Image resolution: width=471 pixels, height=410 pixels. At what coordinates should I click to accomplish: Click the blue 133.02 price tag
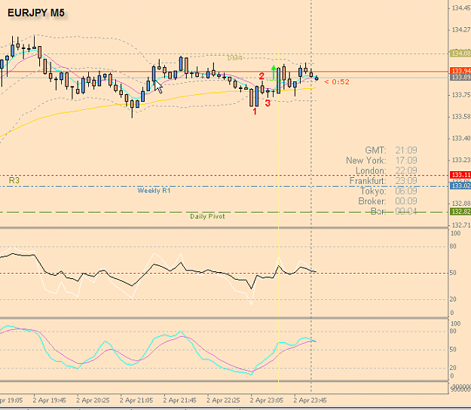click(460, 185)
